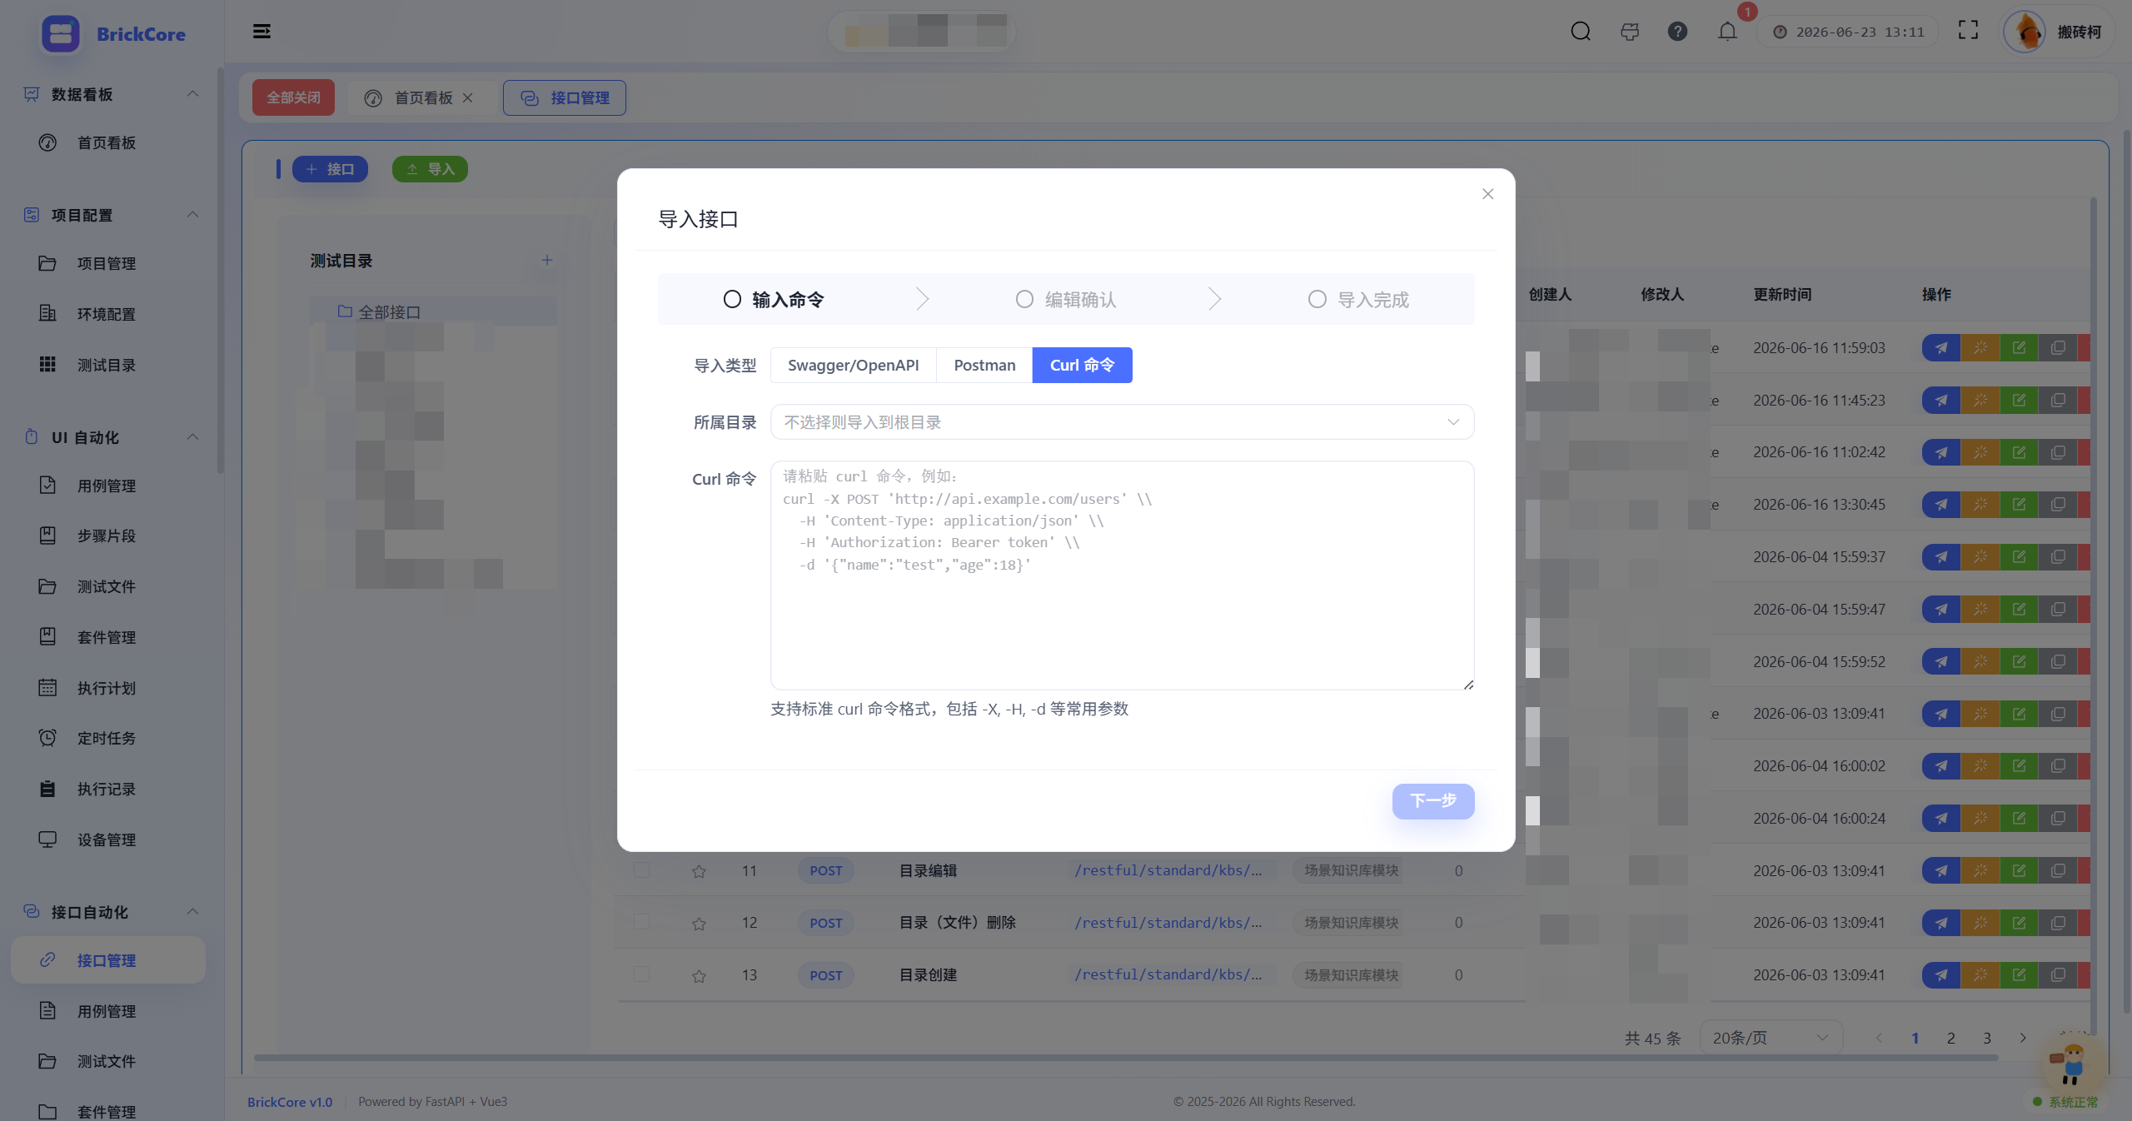The height and width of the screenshot is (1121, 2132).
Task: Click the send icon in 11:59:03 row
Action: tap(1941, 348)
